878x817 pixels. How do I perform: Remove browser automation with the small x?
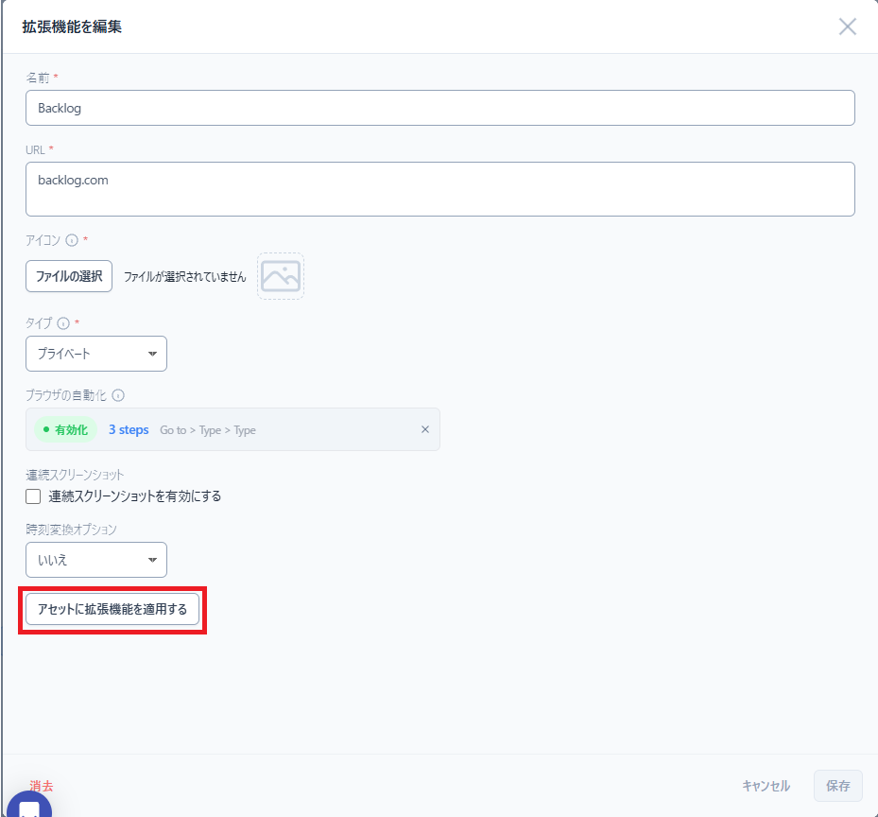[424, 429]
